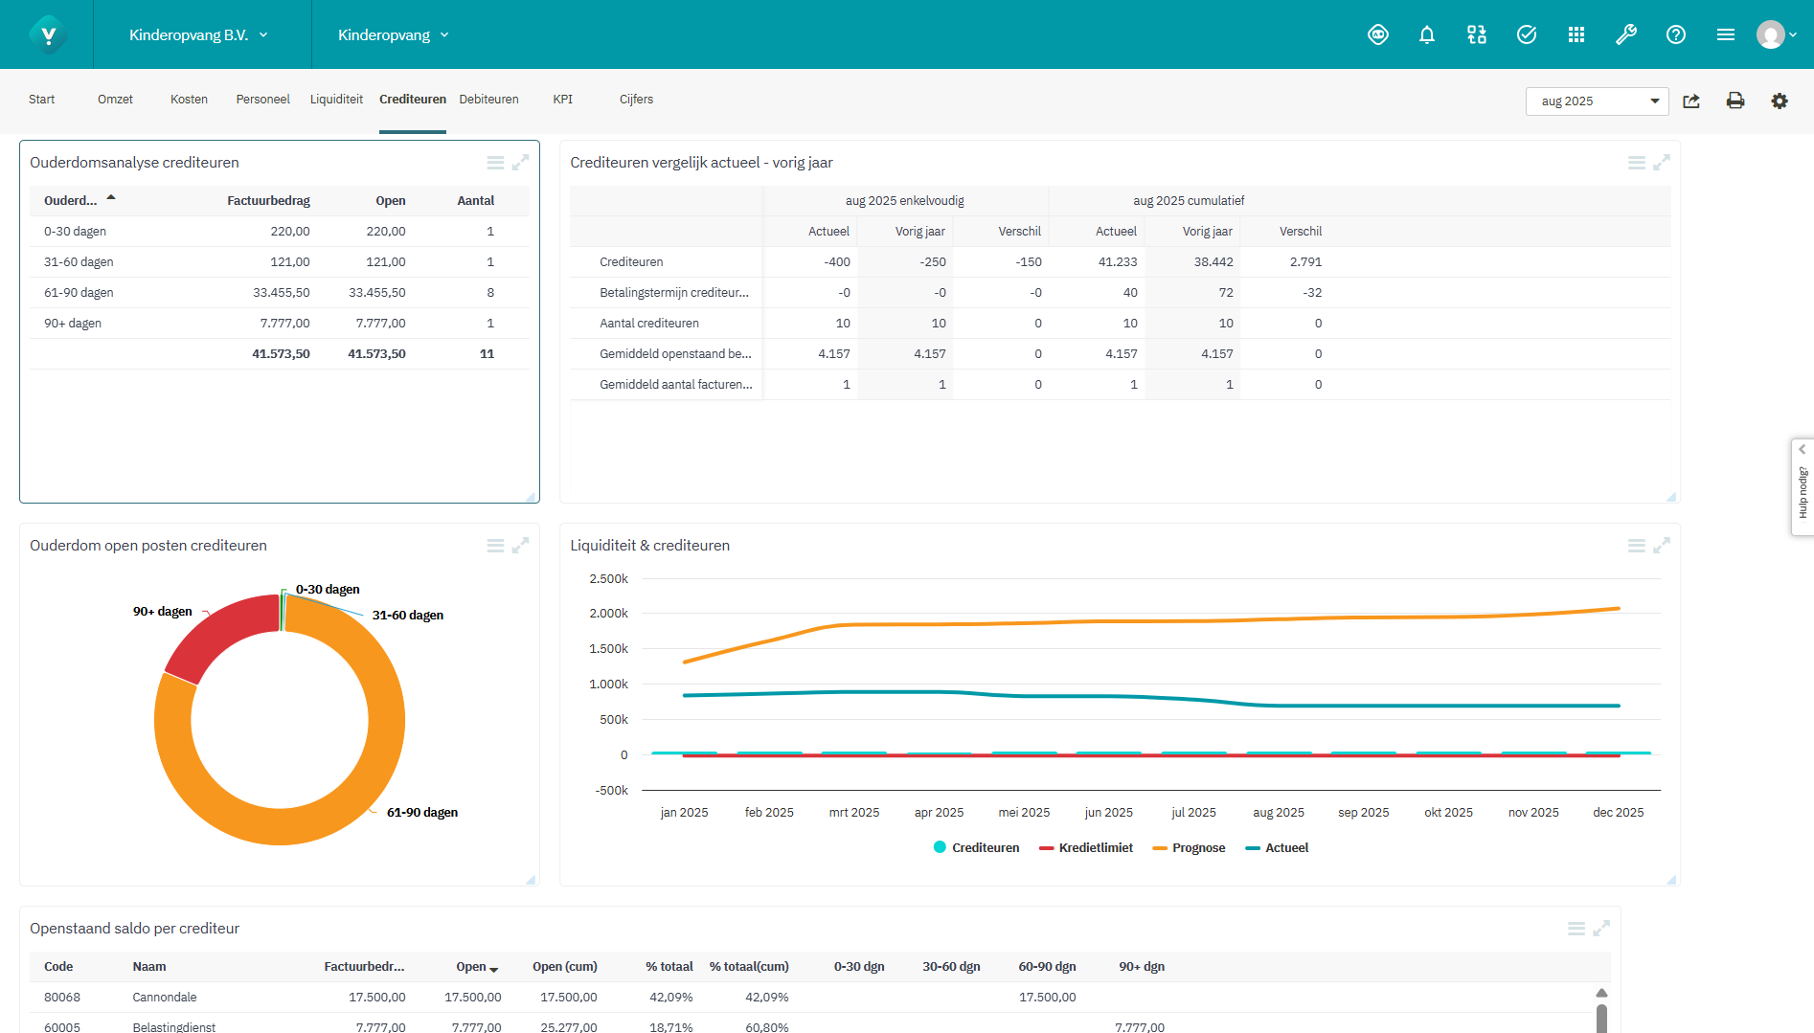Viewport: 1814px width, 1033px height.
Task: Switch to the Debiteuren tab
Action: point(488,100)
